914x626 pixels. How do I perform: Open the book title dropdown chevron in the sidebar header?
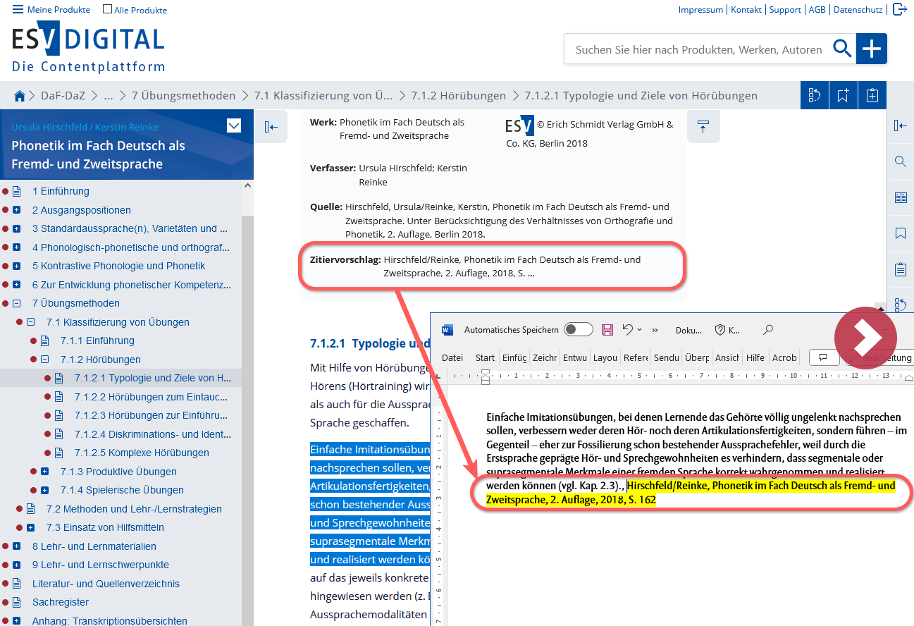pyautogui.click(x=234, y=126)
